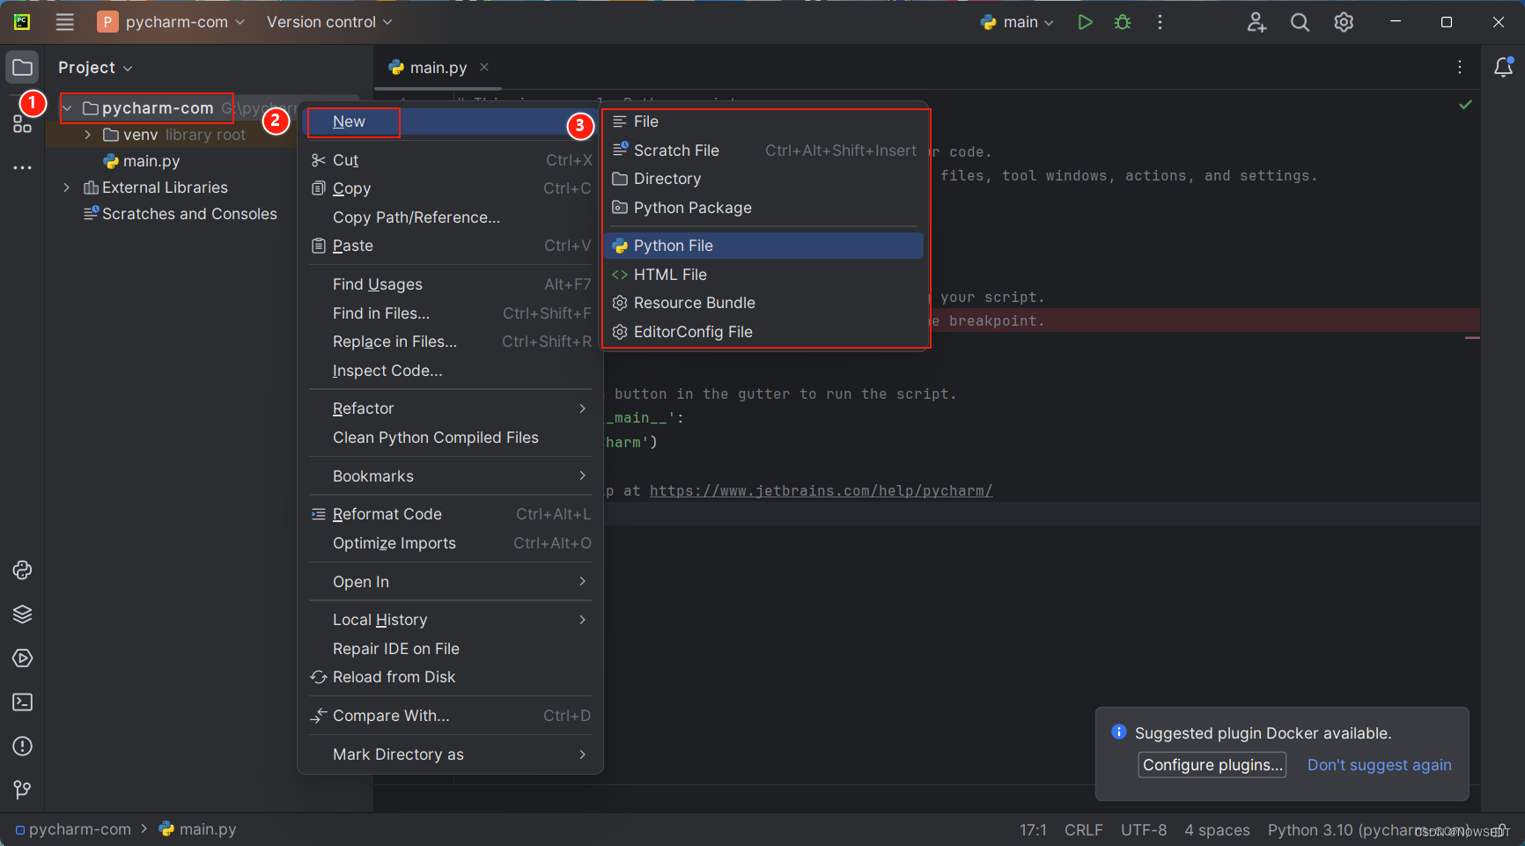Open the Problems tool window
Screen dimensions: 1525x846
[22, 746]
